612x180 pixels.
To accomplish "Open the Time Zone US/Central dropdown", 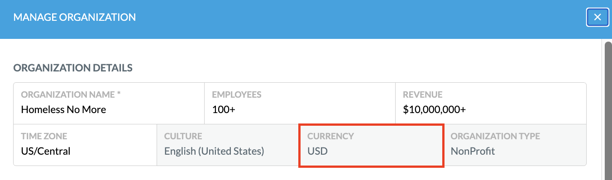I will [85, 145].
